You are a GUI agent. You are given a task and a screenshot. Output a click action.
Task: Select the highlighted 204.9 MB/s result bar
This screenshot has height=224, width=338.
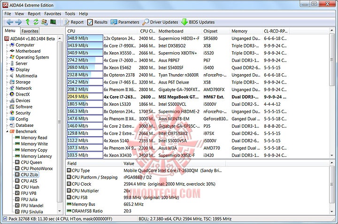coord(84,97)
